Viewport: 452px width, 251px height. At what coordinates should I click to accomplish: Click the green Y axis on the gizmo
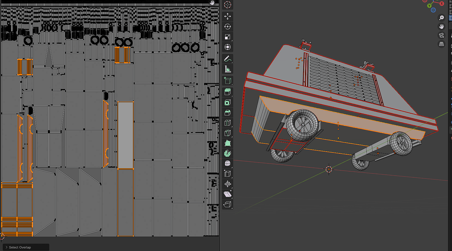click(x=429, y=6)
